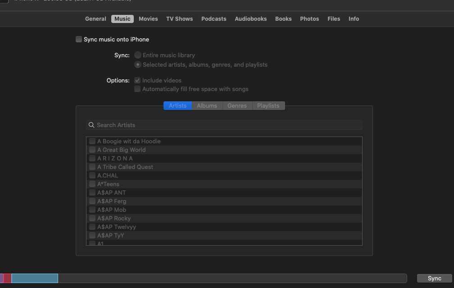The image size is (454, 288).
Task: Click the Search Artists field
Action: tap(224, 125)
